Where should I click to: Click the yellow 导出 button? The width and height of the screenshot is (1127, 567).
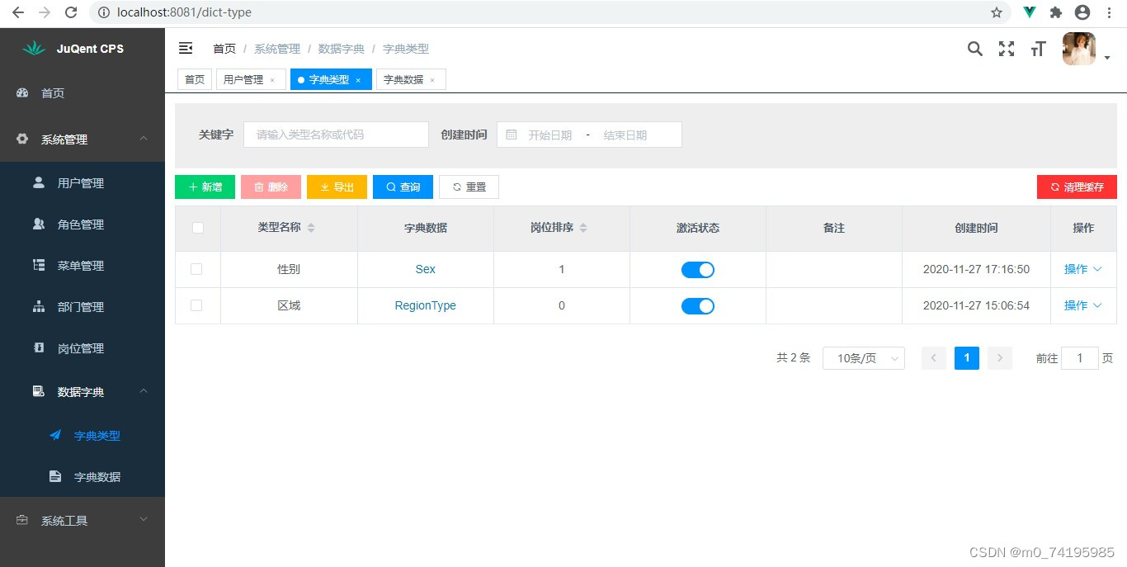(x=337, y=187)
